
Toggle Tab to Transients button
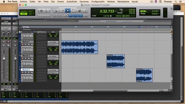pos(60,16)
